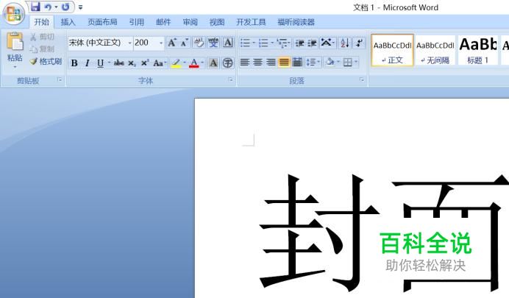Apply the yellow text highlight color
509x298 pixels.
pos(176,63)
